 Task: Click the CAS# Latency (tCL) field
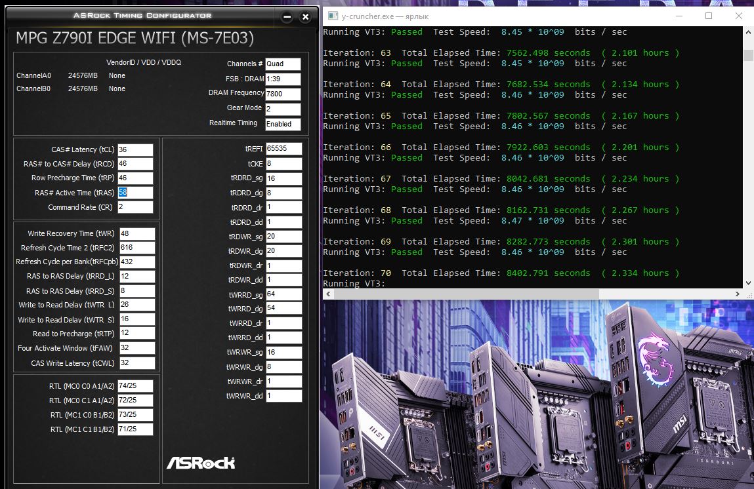coord(136,149)
